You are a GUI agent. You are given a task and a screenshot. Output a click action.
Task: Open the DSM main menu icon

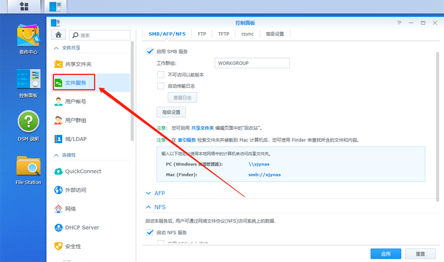point(24,6)
